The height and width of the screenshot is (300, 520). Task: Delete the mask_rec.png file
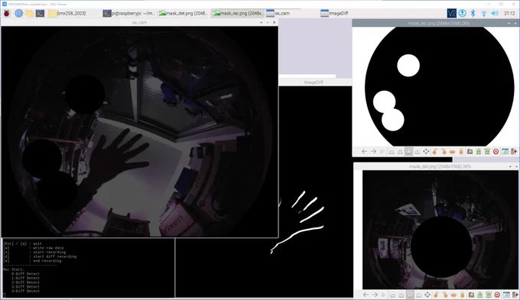click(x=496, y=151)
